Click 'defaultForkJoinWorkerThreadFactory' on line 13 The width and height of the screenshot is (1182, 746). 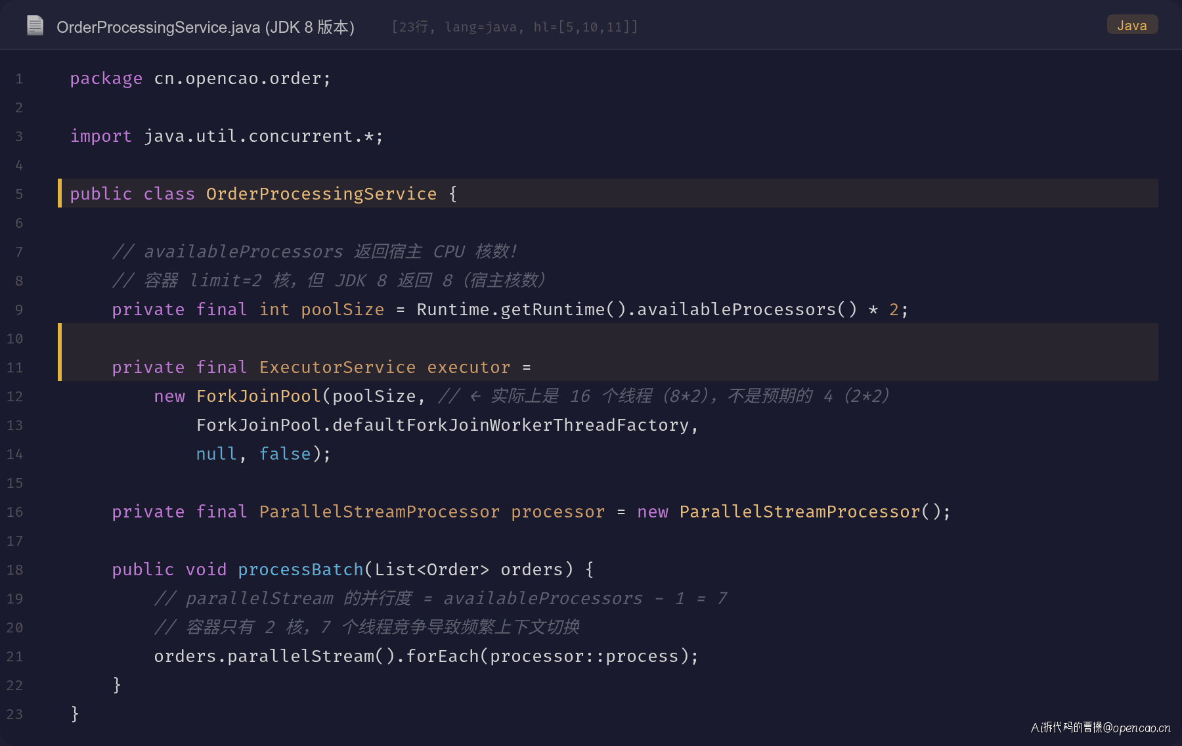510,426
